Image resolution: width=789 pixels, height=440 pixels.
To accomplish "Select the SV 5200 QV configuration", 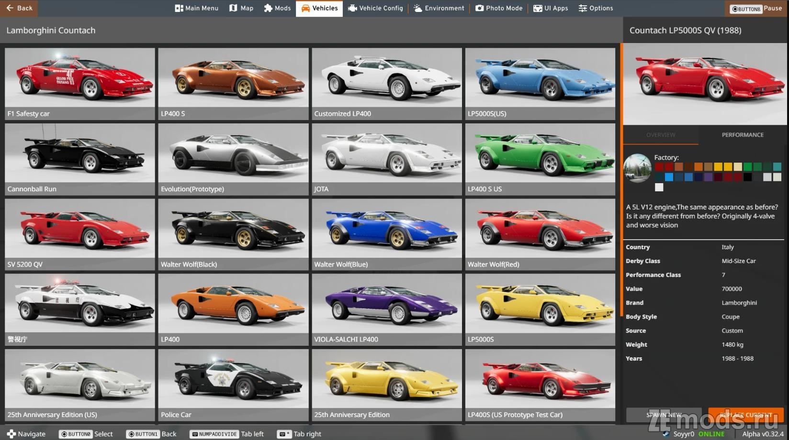I will pyautogui.click(x=80, y=234).
